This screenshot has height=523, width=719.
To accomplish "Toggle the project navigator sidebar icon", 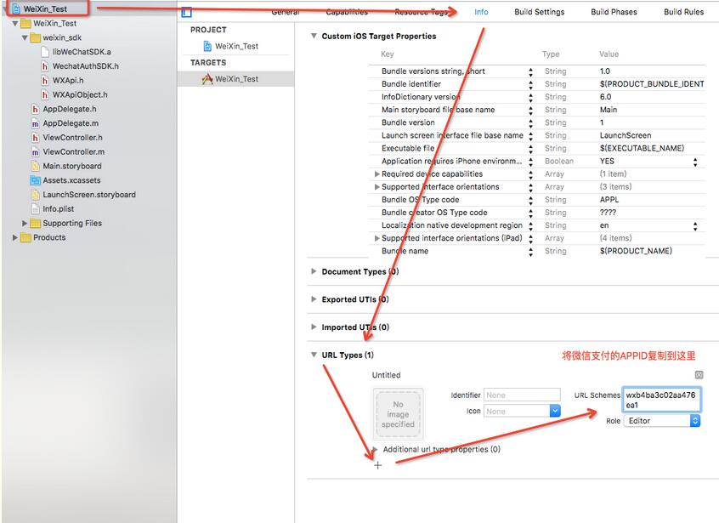I will (187, 12).
